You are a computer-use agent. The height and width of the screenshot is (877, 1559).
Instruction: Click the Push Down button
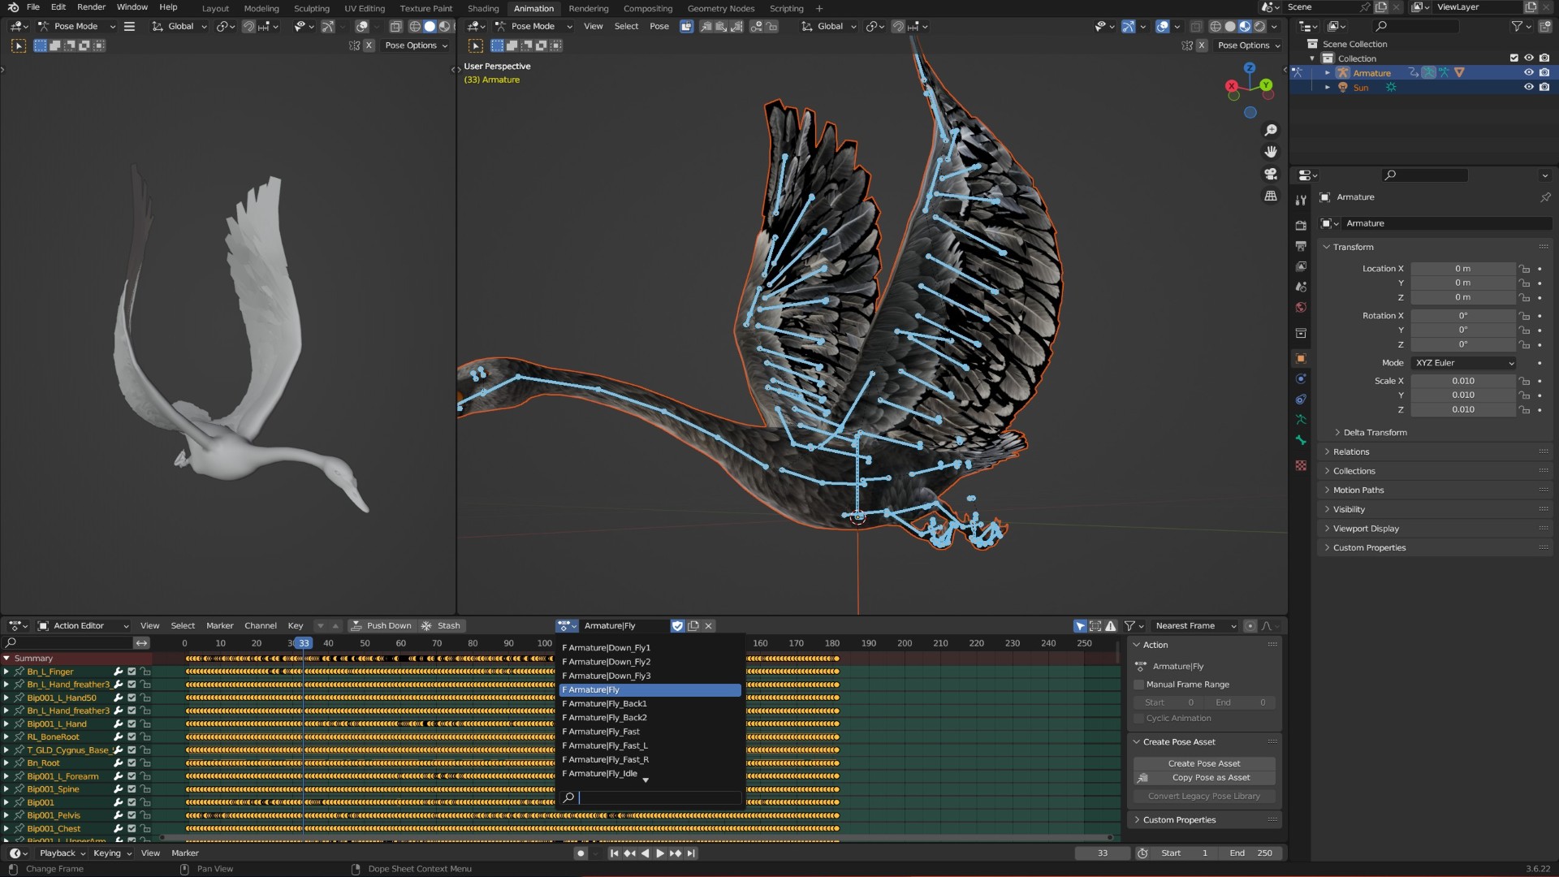point(381,626)
